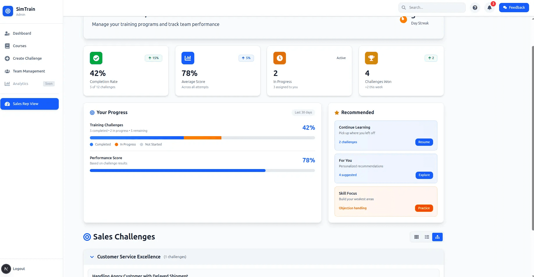The height and width of the screenshot is (277, 534).
Task: Click the help question mark icon
Action: [475, 7]
